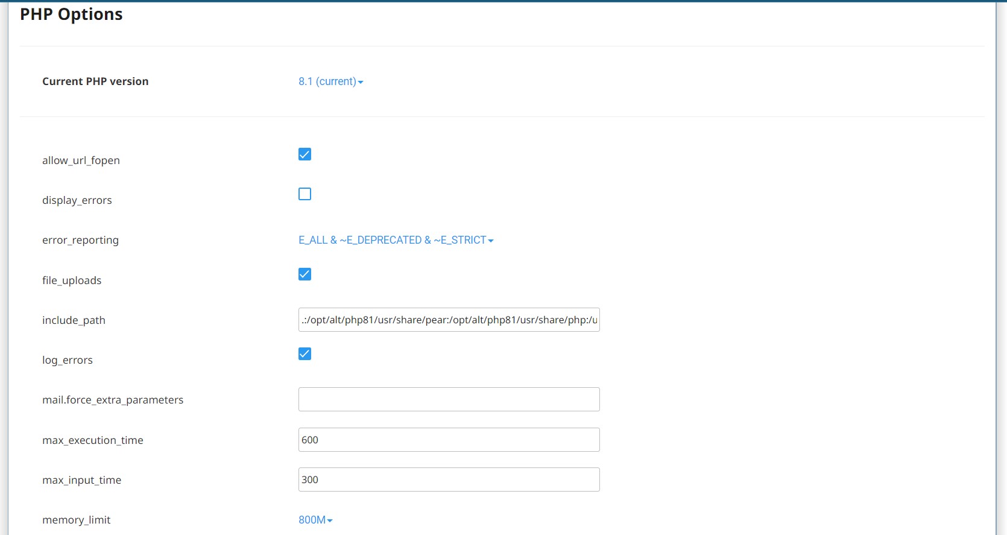This screenshot has width=1007, height=535.
Task: Click the PHP Options page heading
Action: pos(71,14)
